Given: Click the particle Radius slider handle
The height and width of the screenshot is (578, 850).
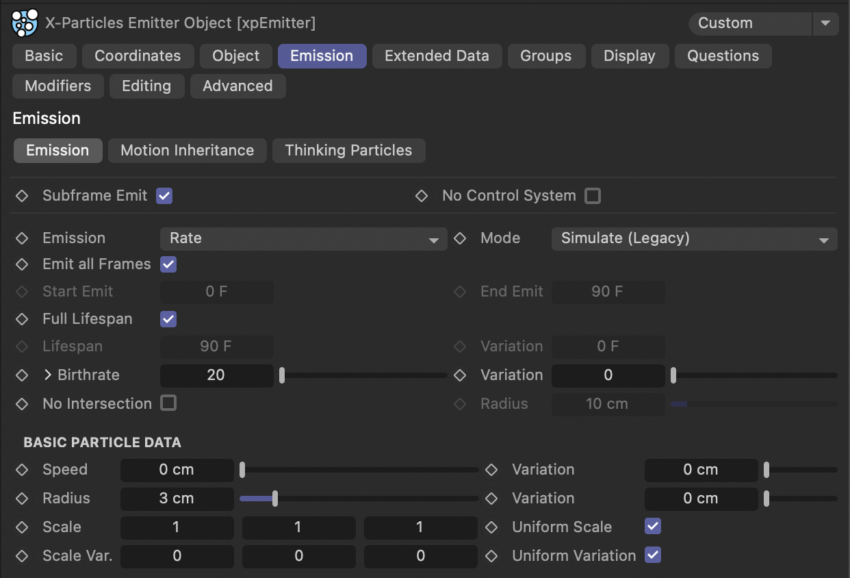Looking at the screenshot, I should coord(274,499).
